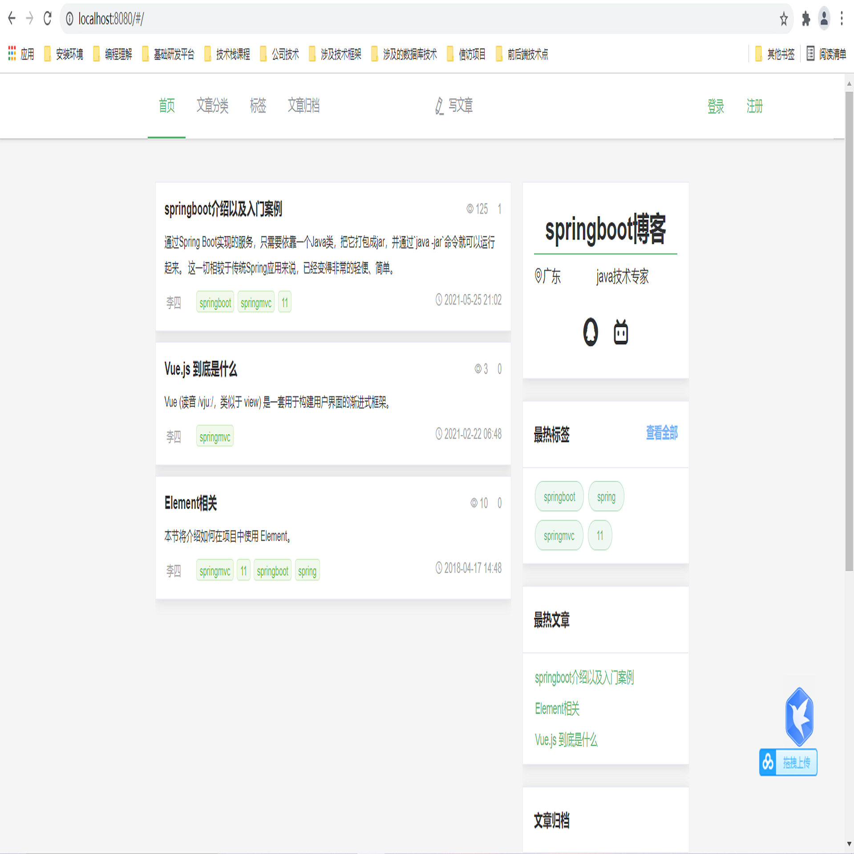
Task: Open the 其他书签 folder
Action: 775,54
